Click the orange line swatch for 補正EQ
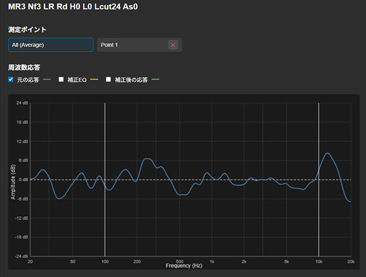 [94, 80]
